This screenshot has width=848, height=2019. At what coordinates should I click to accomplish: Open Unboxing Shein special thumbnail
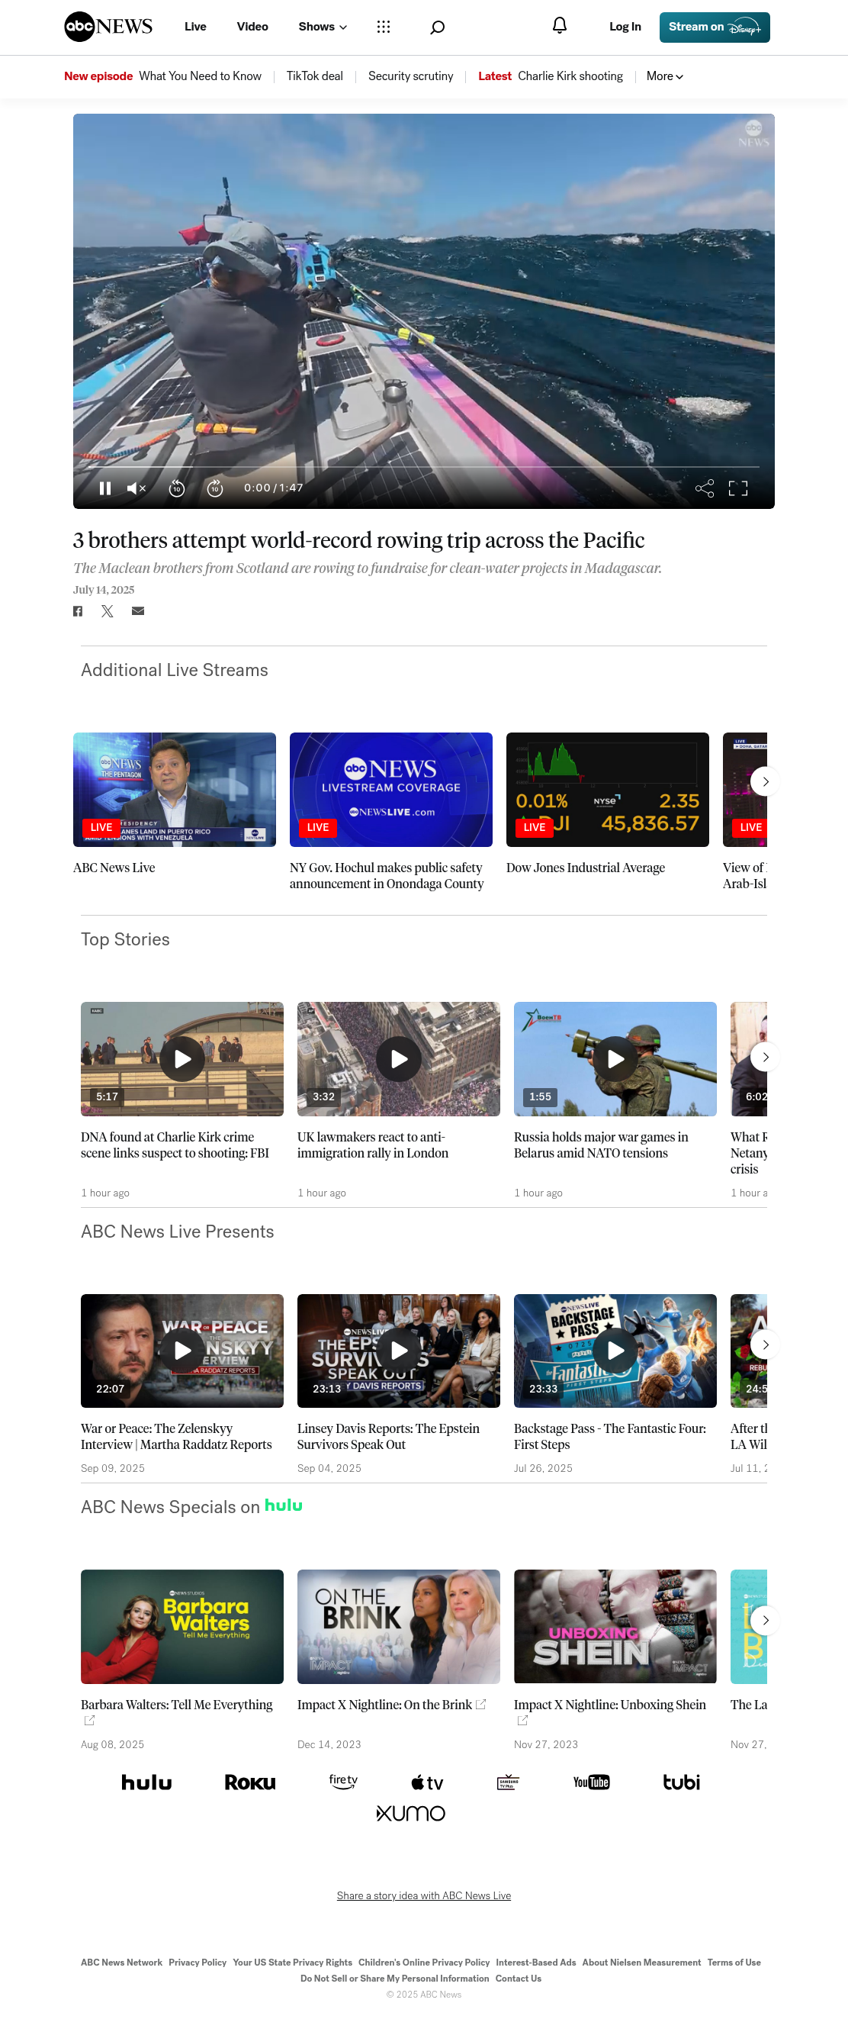pos(615,1626)
